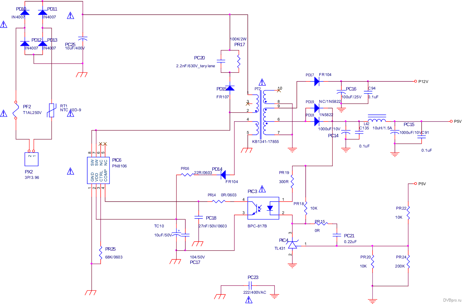Screen dimensions: 462x304
Task: Select the TC10 electrolytic capacitor symbol
Action: click(176, 234)
